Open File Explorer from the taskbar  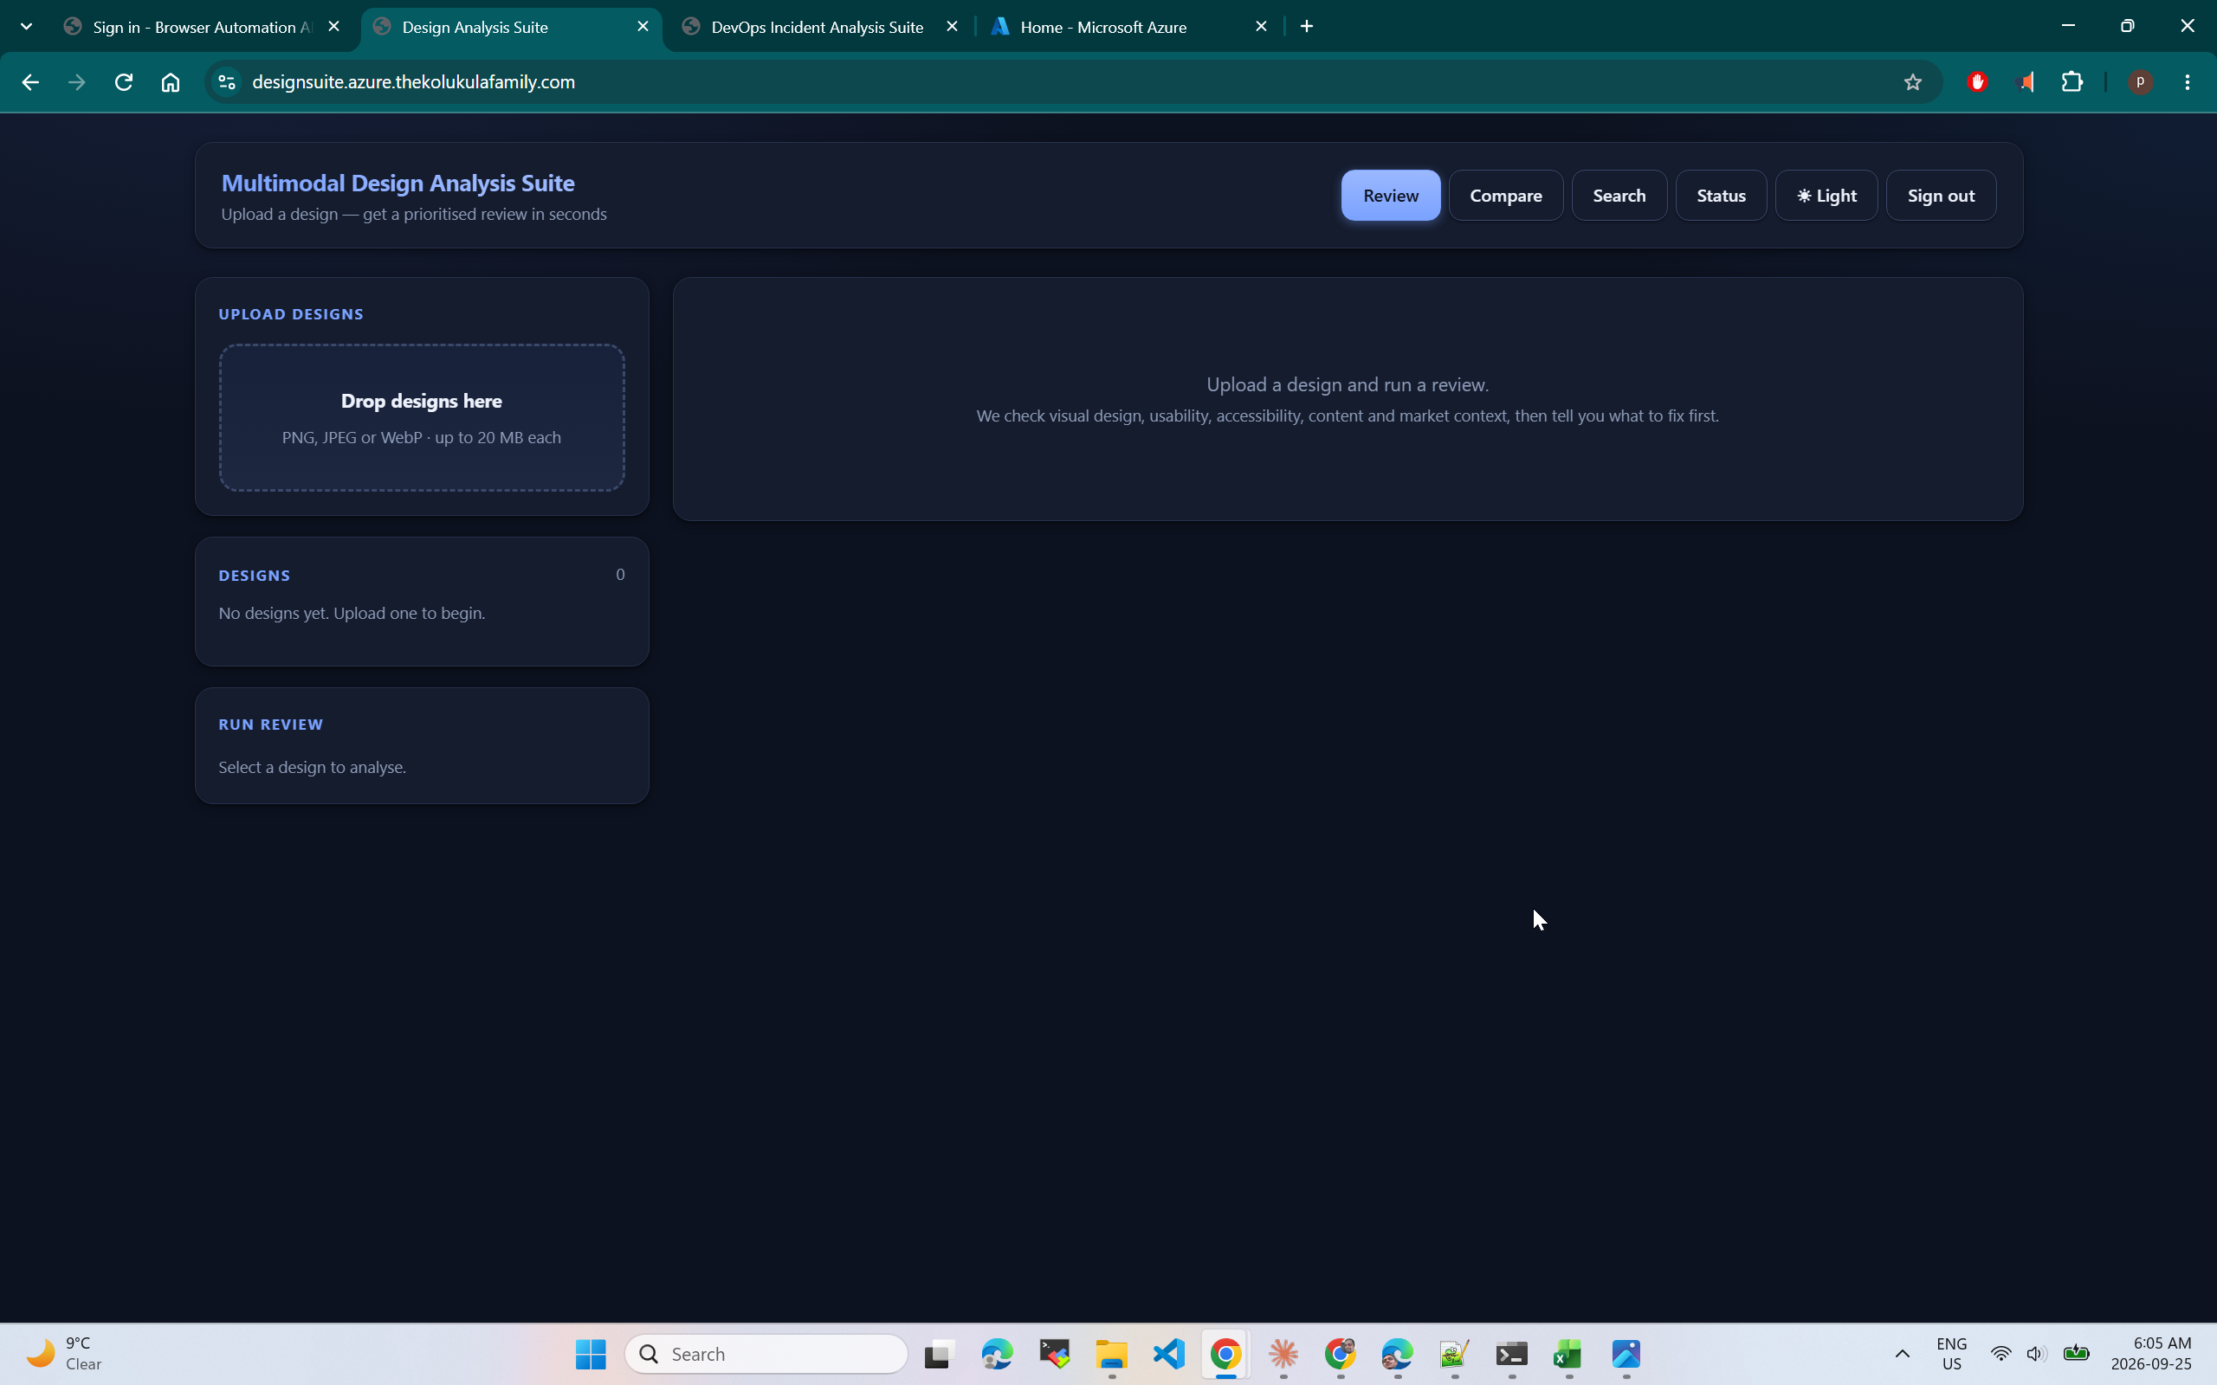(x=1111, y=1354)
